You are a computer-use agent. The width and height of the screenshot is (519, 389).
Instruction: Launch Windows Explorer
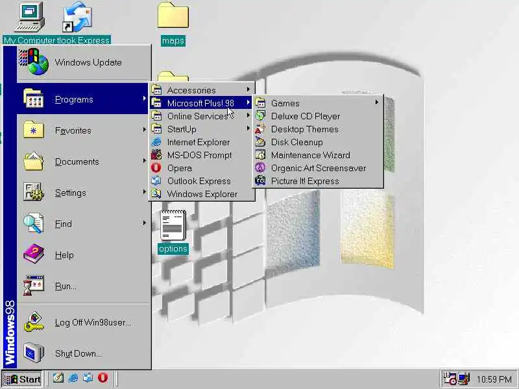click(x=202, y=193)
